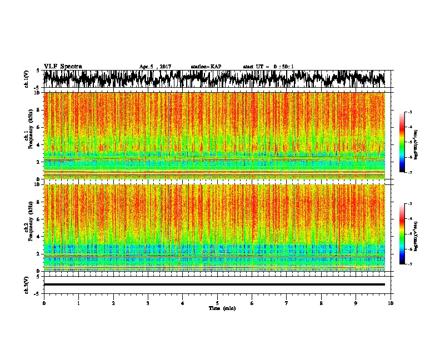Click the "ch.3(V)" waveform axis label

click(27, 285)
